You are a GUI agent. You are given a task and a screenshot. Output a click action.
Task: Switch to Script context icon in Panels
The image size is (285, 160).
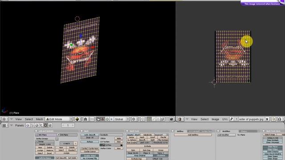32,125
